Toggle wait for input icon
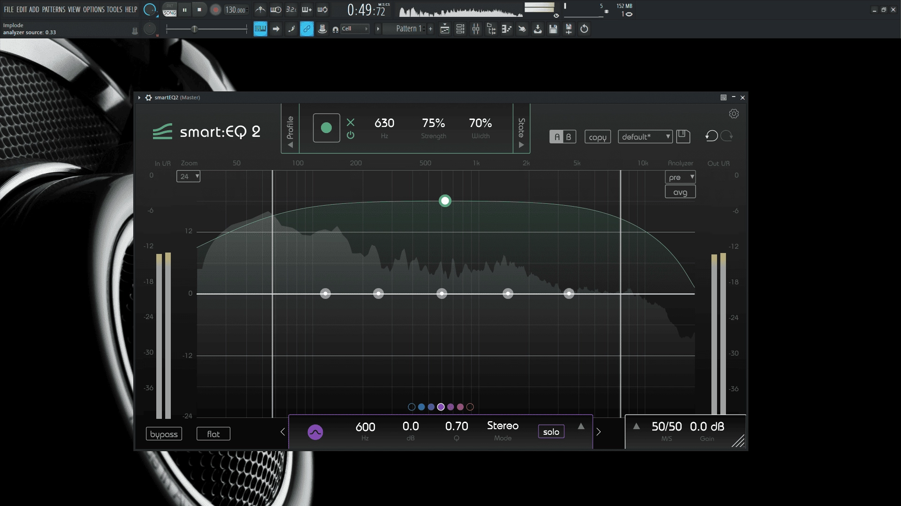The image size is (901, 506). 276,9
